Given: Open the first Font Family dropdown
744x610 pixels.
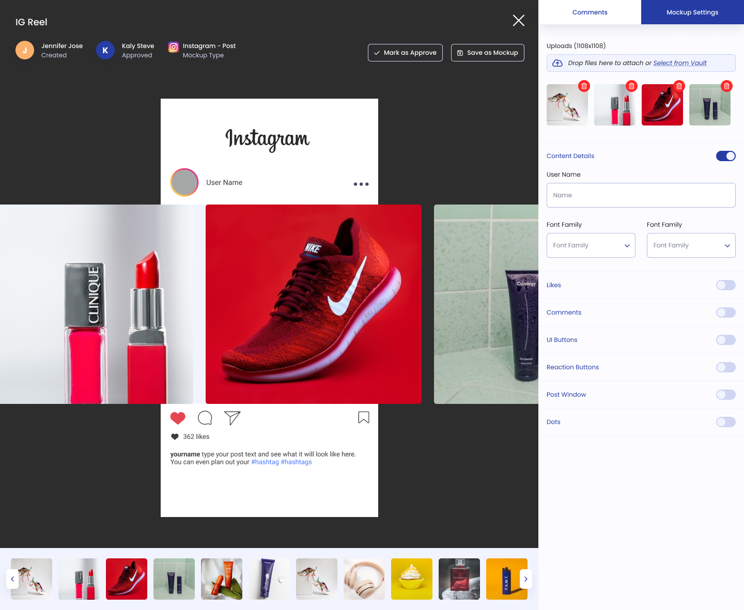Looking at the screenshot, I should point(591,245).
